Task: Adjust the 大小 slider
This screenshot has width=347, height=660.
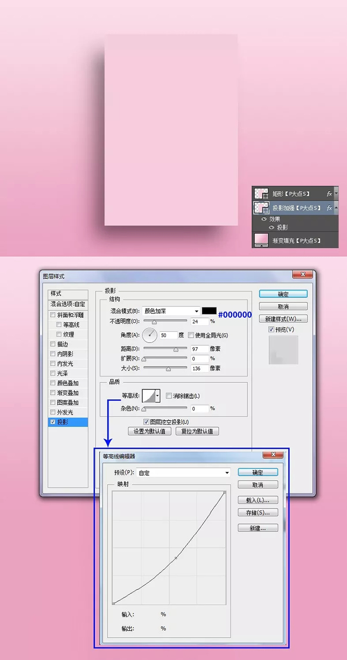Action: click(x=169, y=368)
